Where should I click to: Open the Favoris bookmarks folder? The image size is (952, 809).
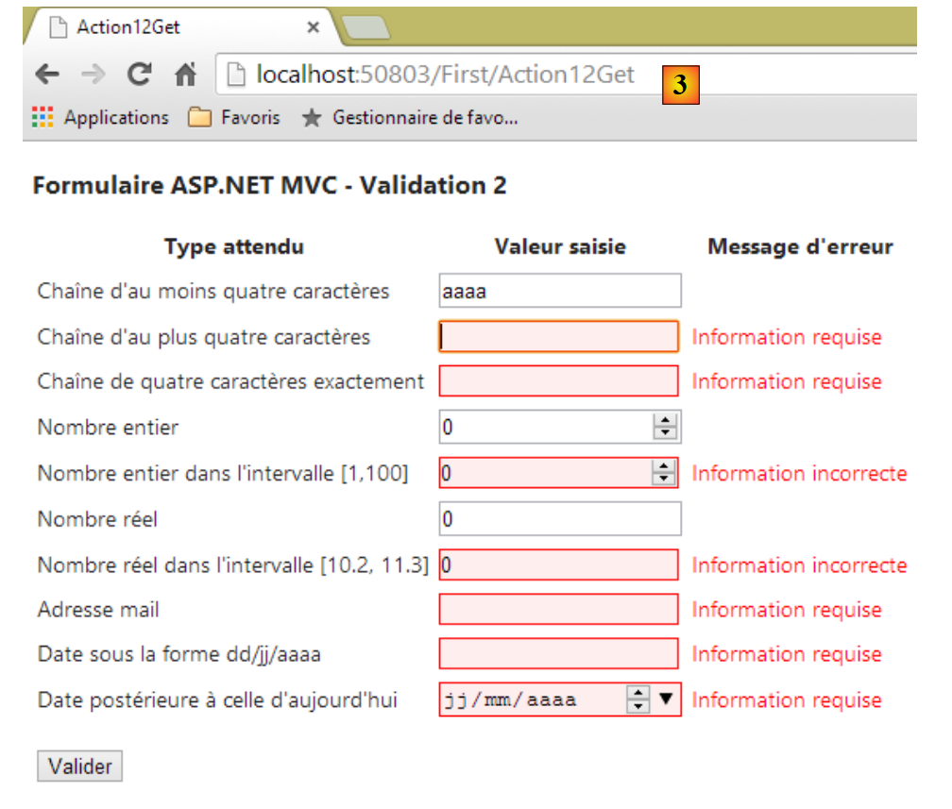233,118
